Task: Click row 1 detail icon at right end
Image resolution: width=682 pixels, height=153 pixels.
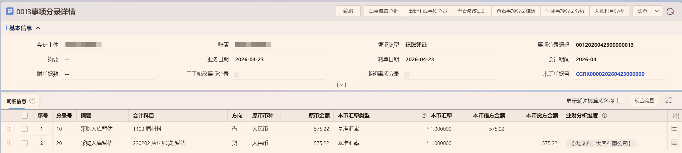Action: point(675,129)
